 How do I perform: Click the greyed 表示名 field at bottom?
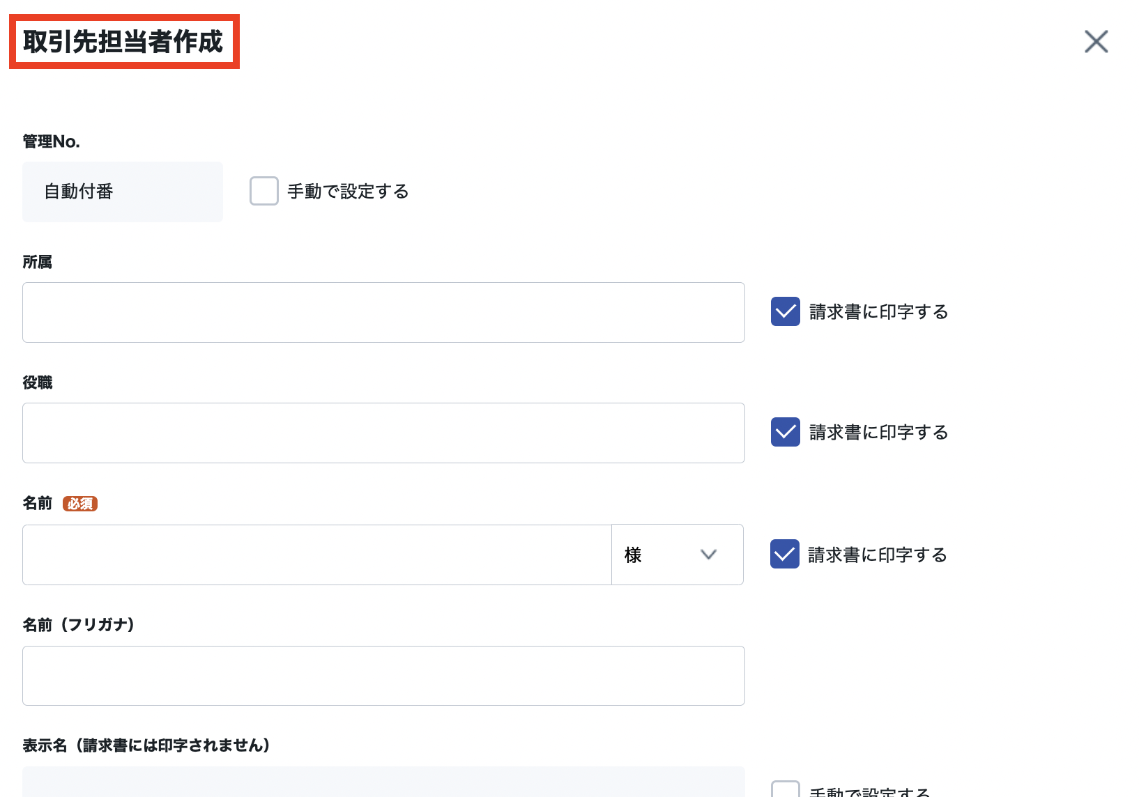click(x=383, y=782)
